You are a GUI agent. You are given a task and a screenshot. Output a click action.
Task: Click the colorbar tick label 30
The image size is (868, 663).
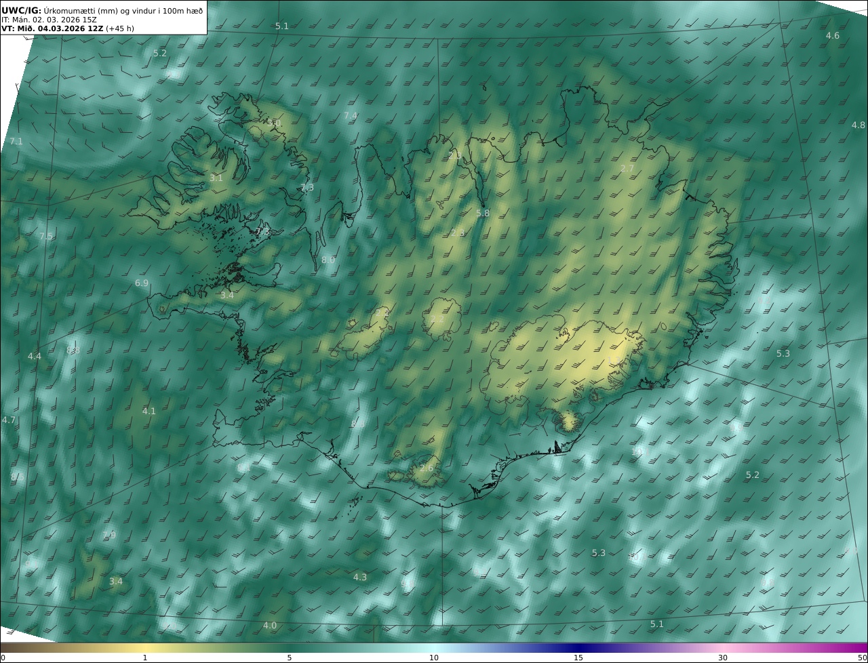click(723, 658)
